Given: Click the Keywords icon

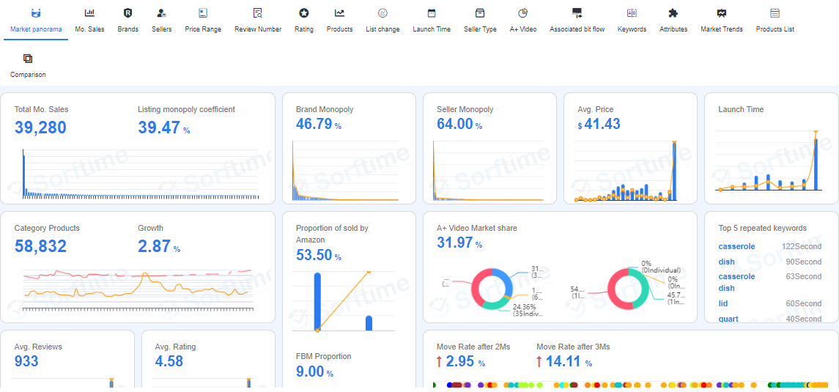Looking at the screenshot, I should 632,13.
